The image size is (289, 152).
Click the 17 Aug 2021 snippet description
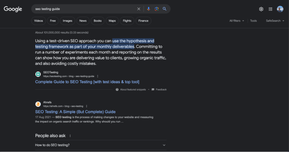coord(94,119)
